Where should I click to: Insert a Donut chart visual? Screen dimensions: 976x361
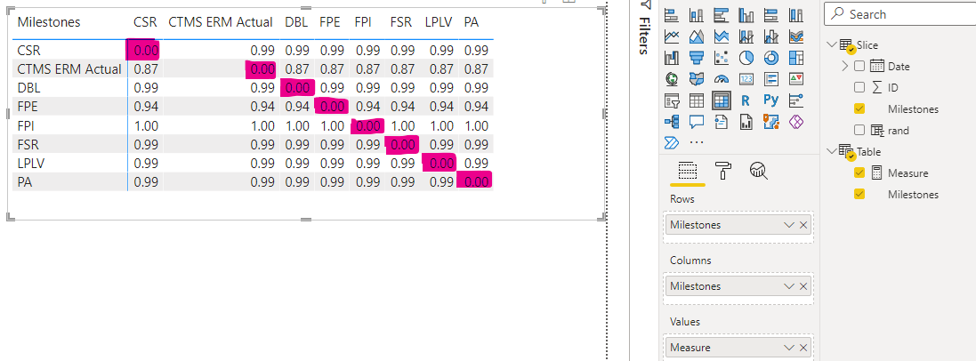[x=771, y=58]
